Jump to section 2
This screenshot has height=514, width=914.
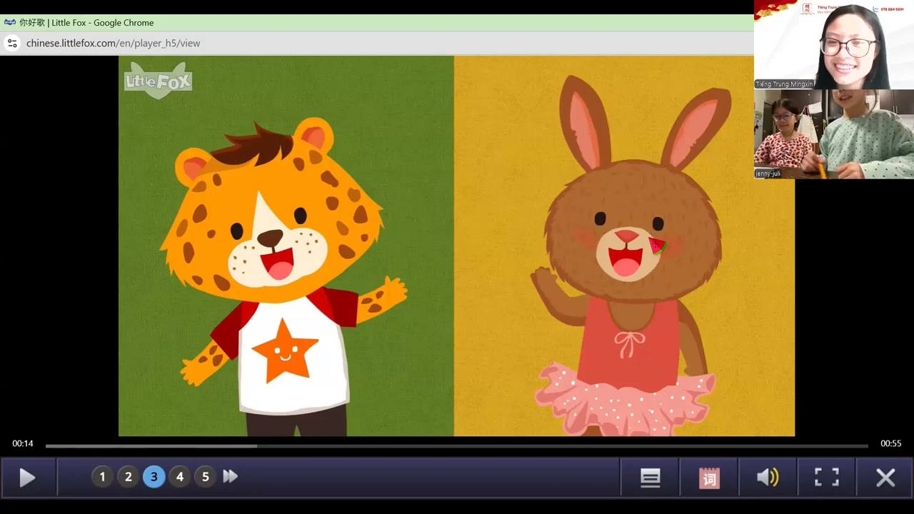[128, 477]
